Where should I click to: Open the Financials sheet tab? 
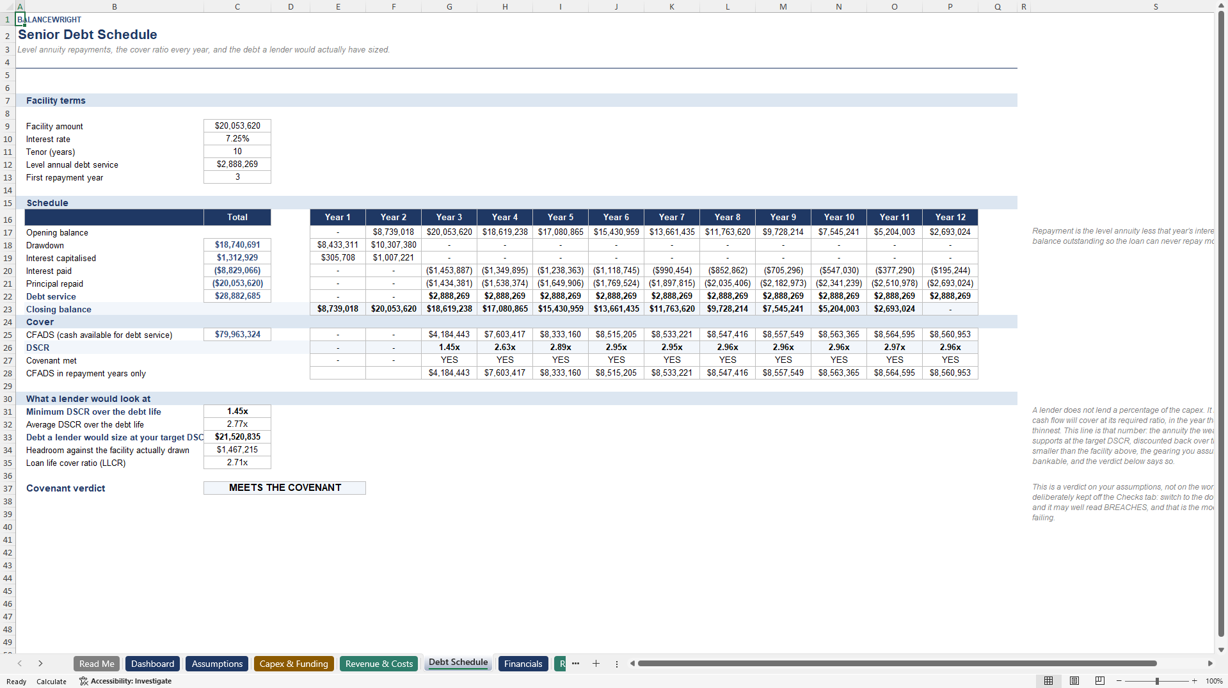pos(523,664)
